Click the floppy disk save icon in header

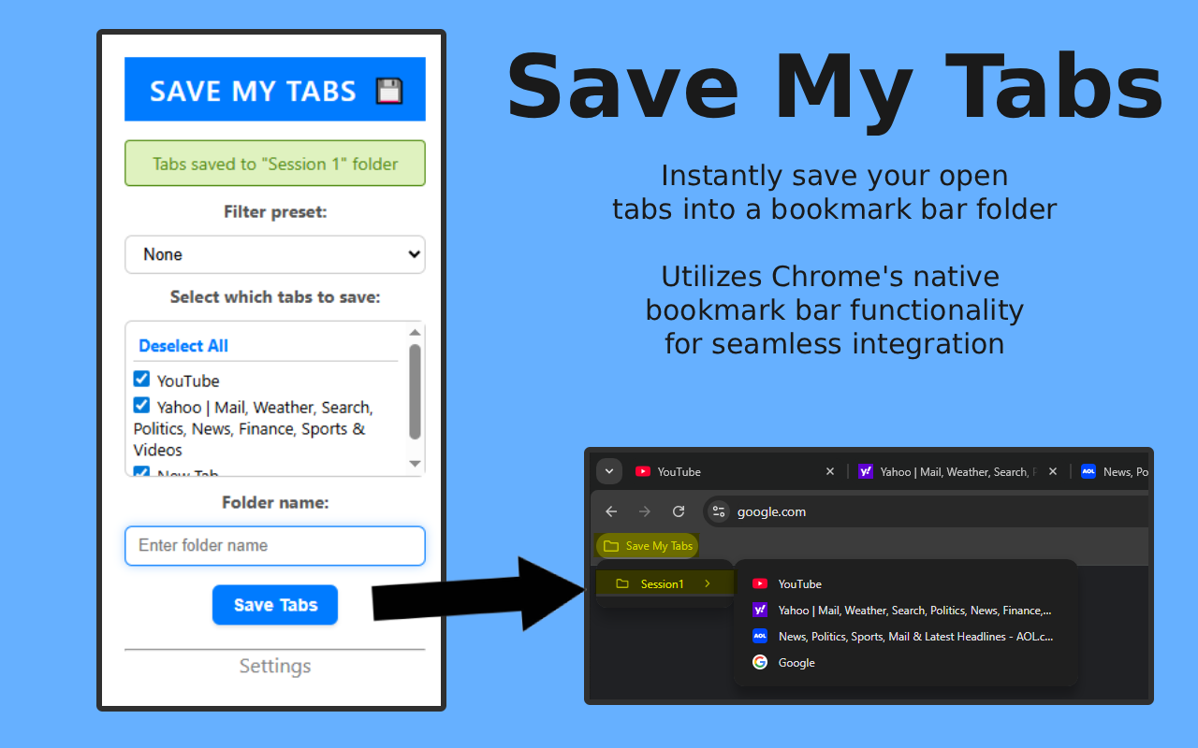pos(388,91)
